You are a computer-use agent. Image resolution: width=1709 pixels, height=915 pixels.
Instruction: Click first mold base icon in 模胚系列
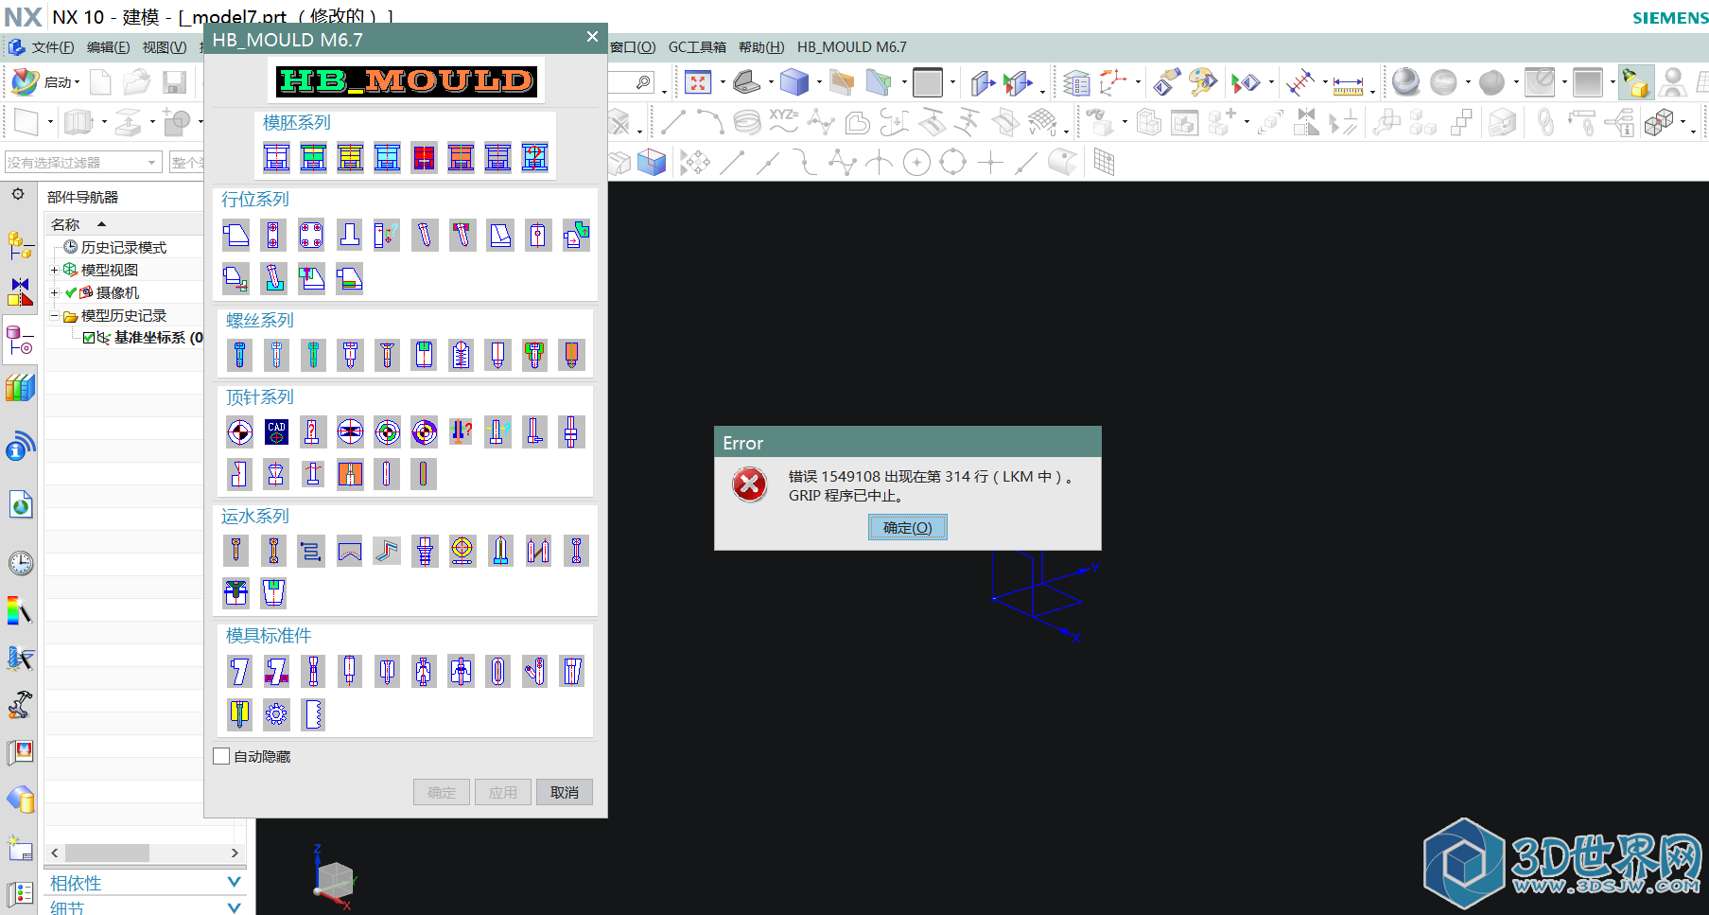(x=276, y=157)
